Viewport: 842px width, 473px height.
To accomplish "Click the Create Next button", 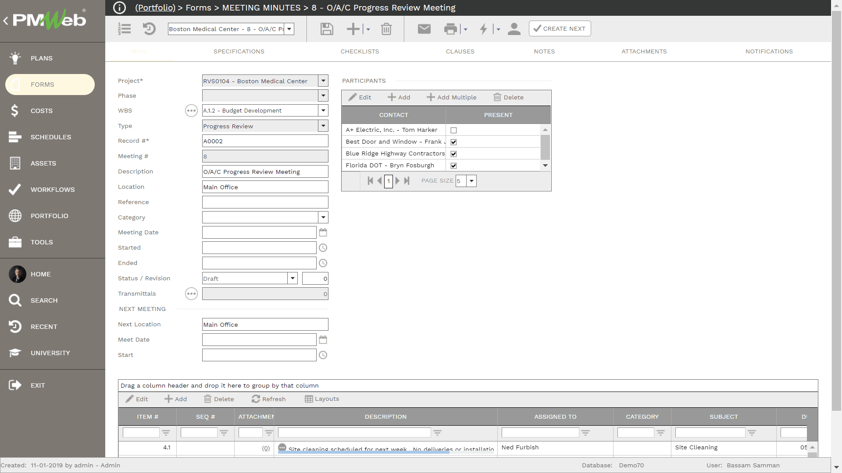I will click(x=560, y=28).
